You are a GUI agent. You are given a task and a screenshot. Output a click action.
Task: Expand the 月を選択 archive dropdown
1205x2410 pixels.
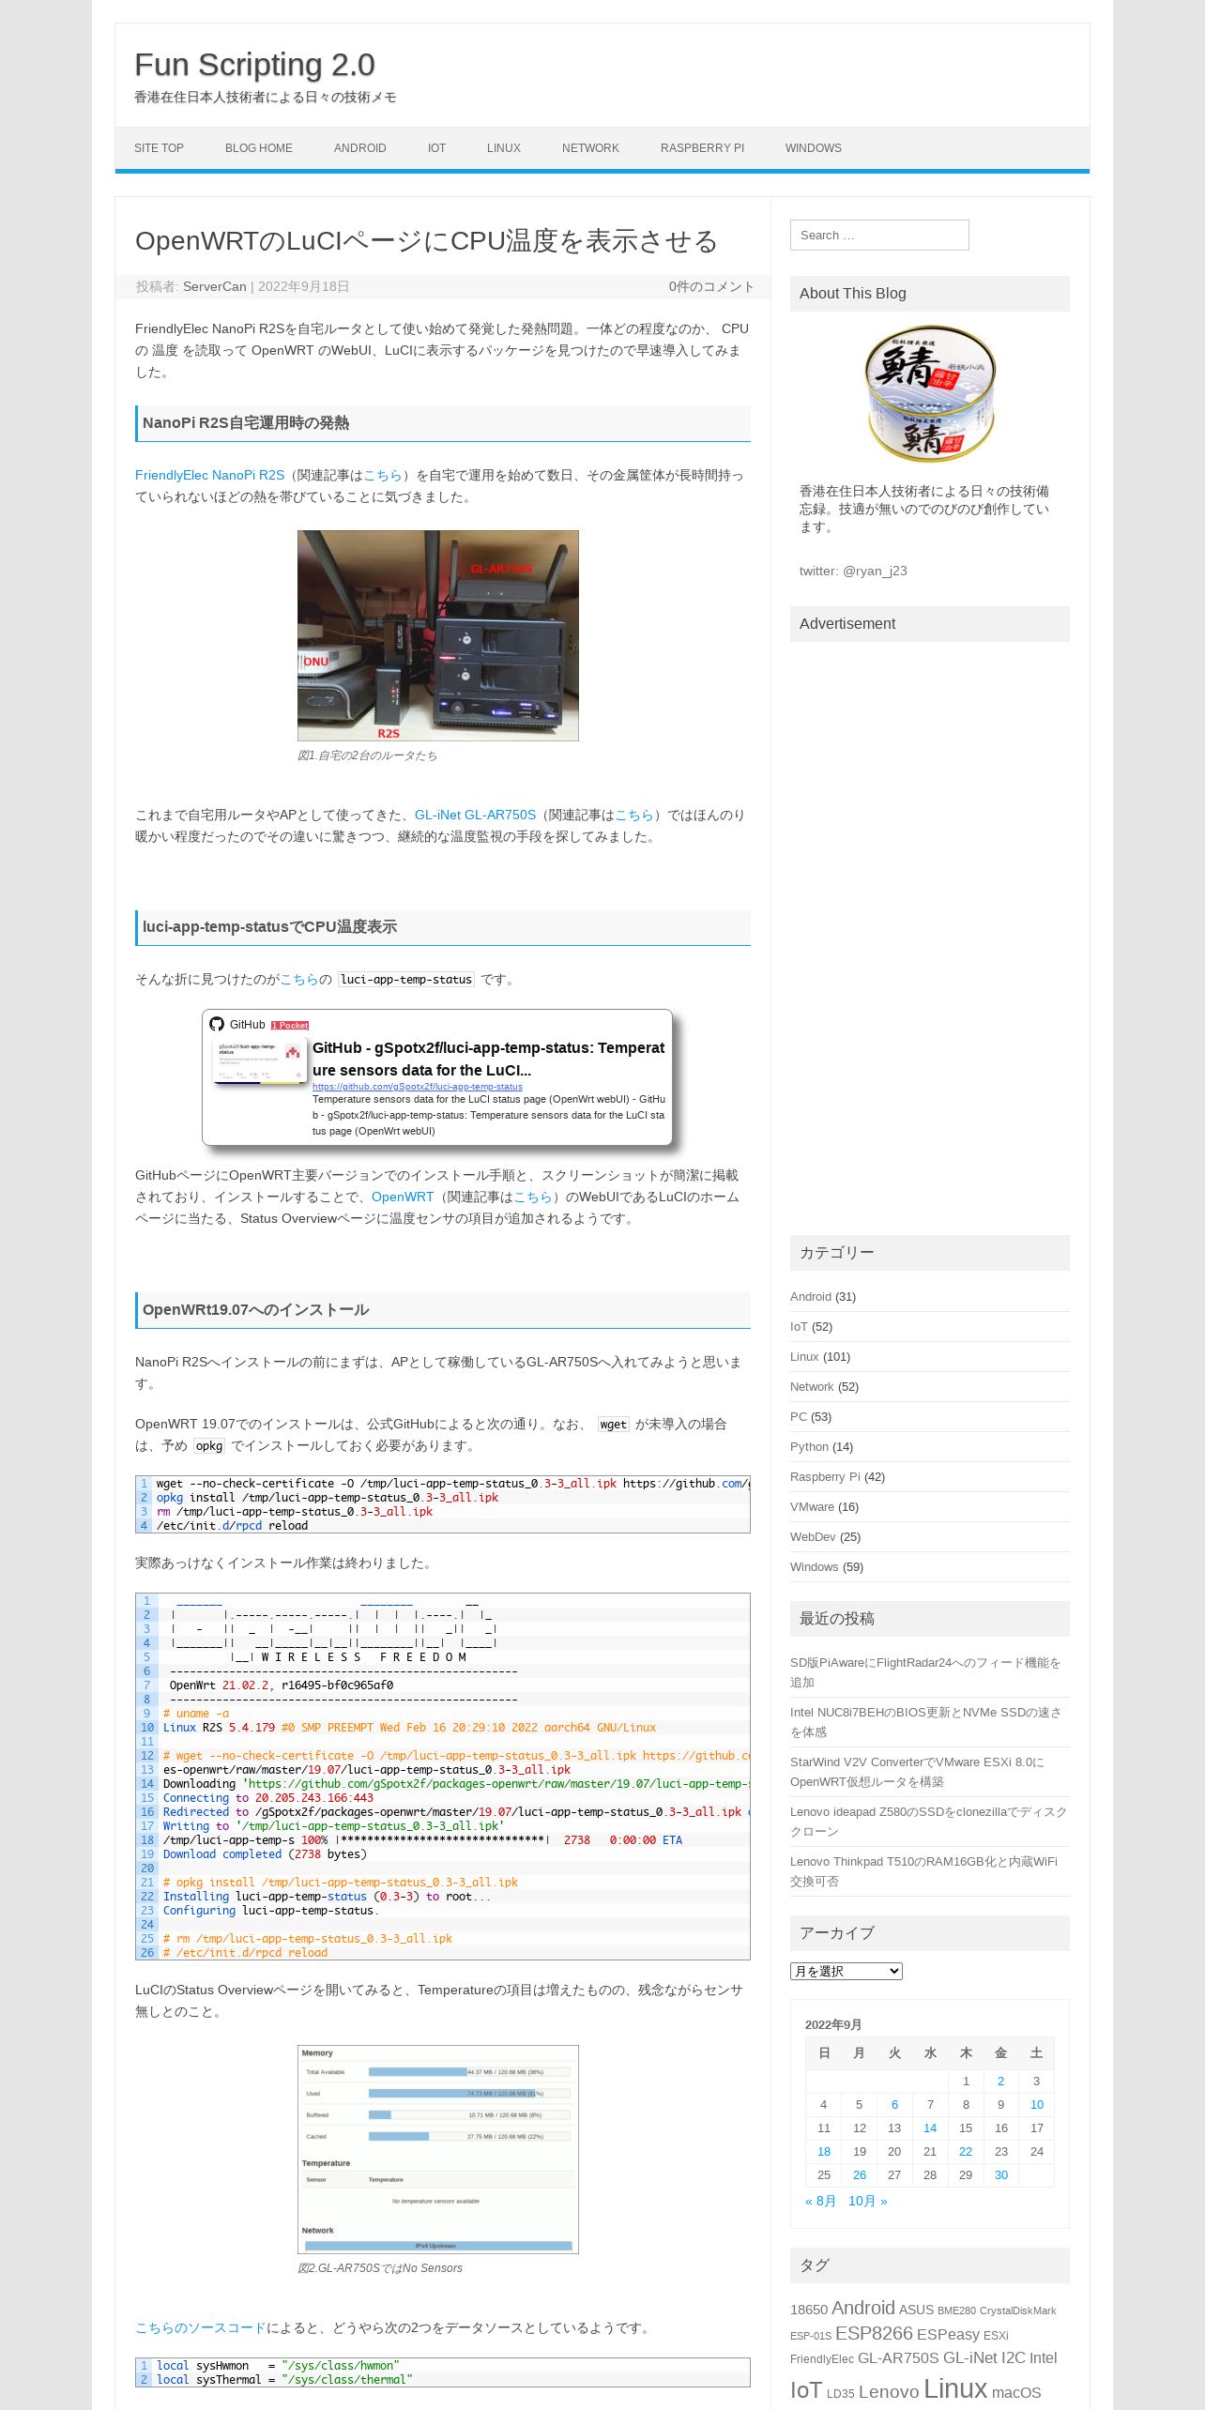[847, 1972]
